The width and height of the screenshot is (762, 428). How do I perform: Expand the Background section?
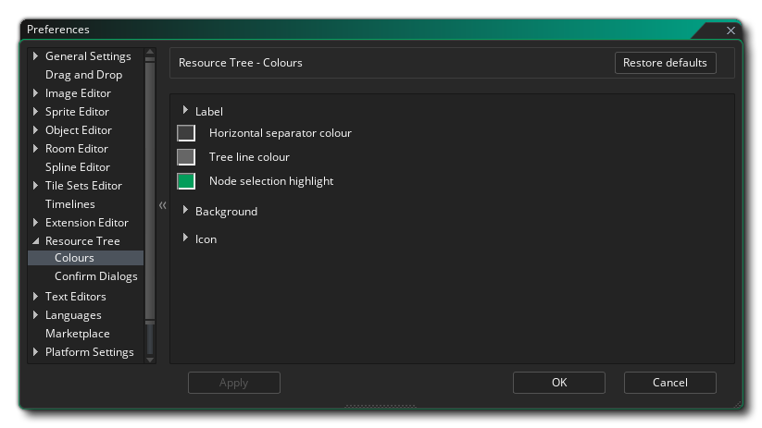point(186,211)
